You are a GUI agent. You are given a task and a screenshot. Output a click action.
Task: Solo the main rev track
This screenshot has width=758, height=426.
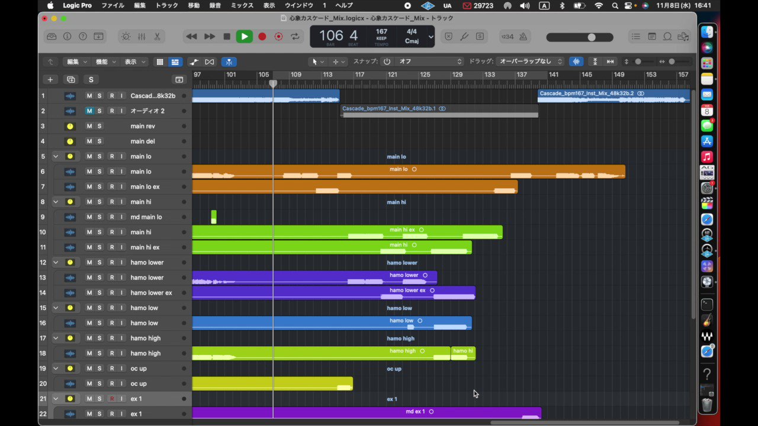[99, 126]
